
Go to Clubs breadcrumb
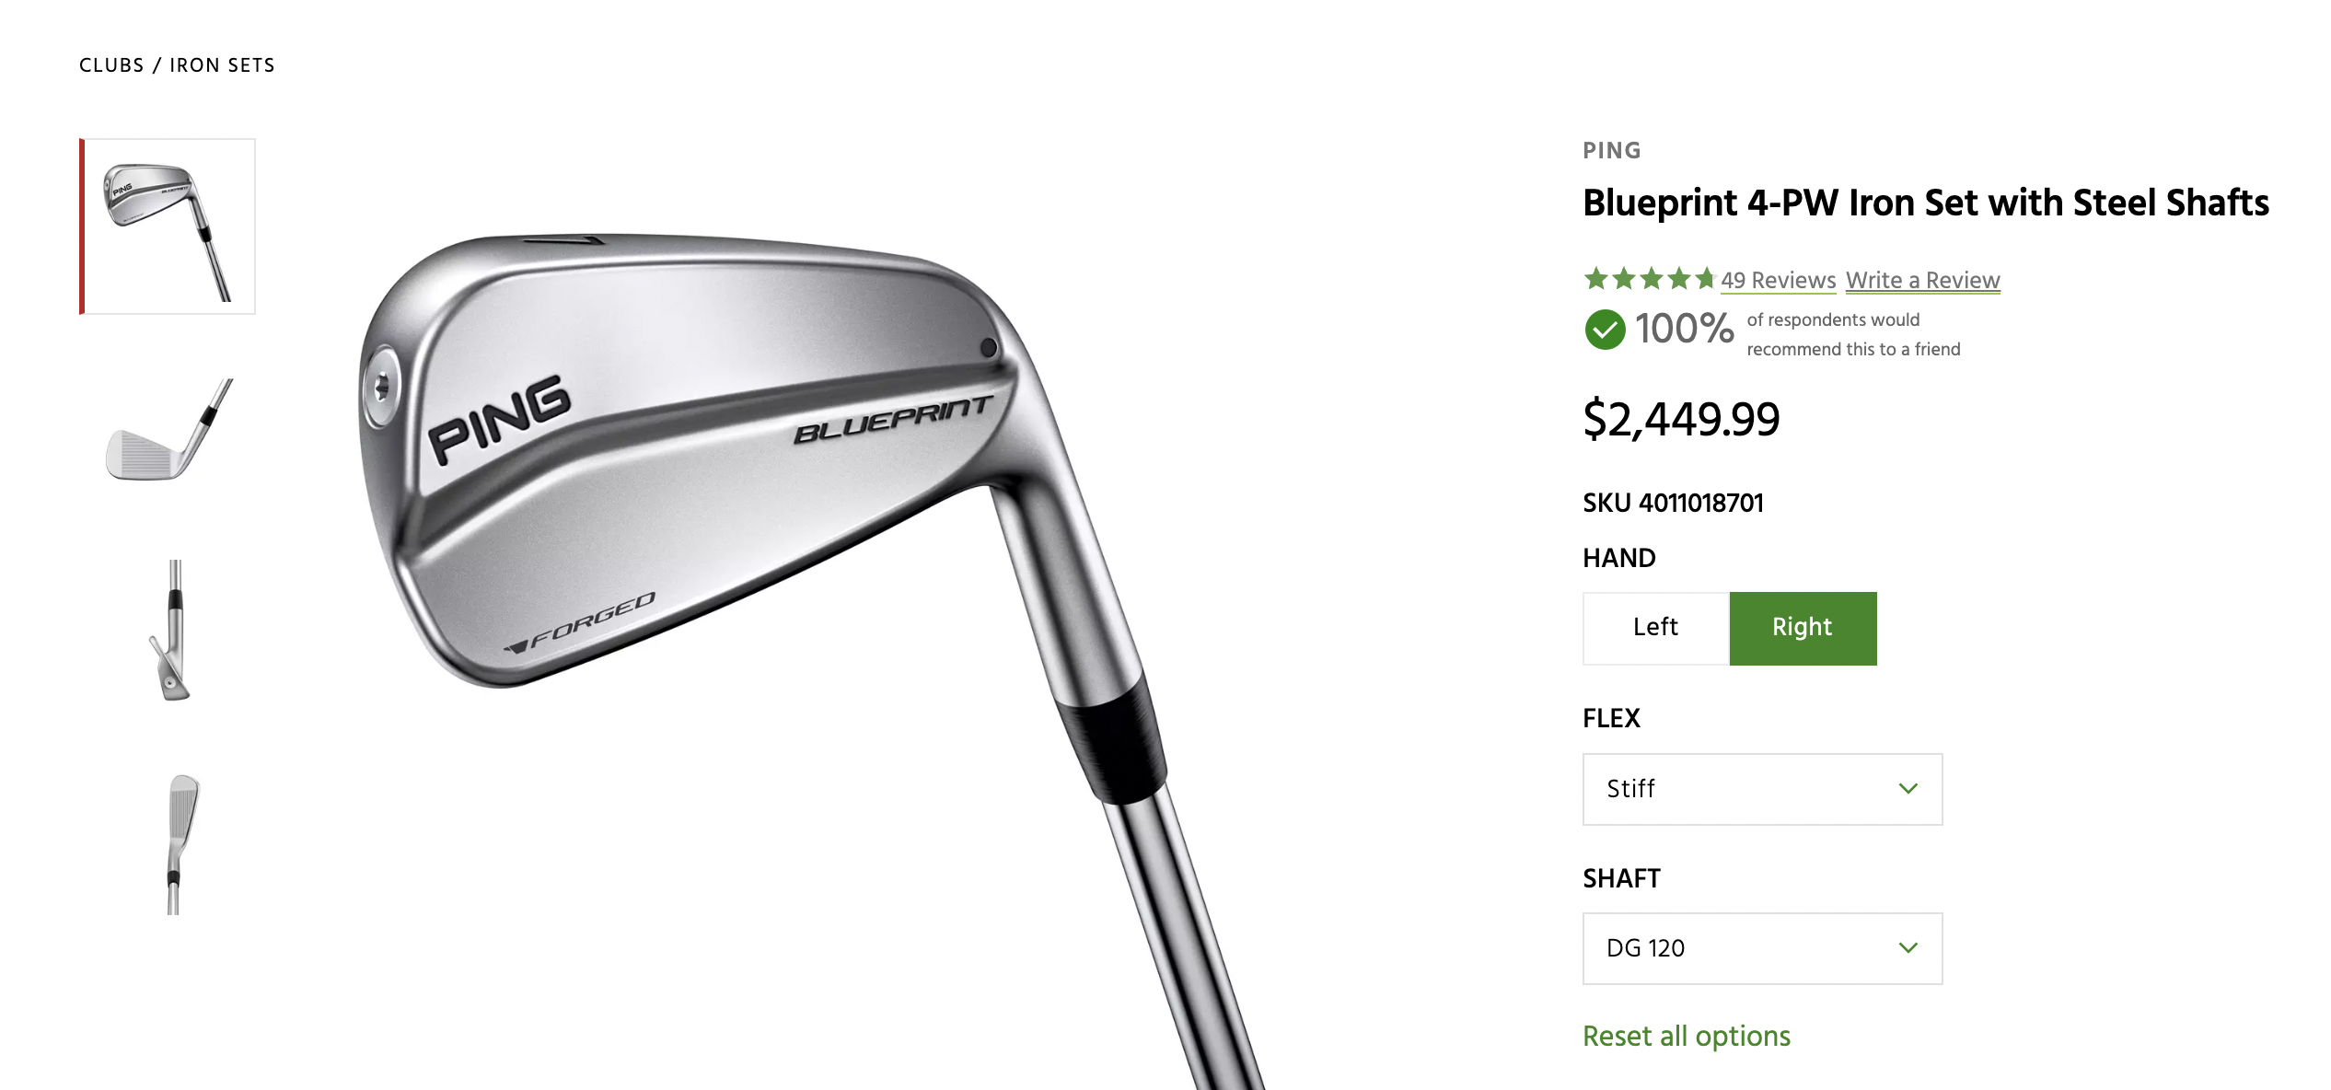click(x=111, y=65)
